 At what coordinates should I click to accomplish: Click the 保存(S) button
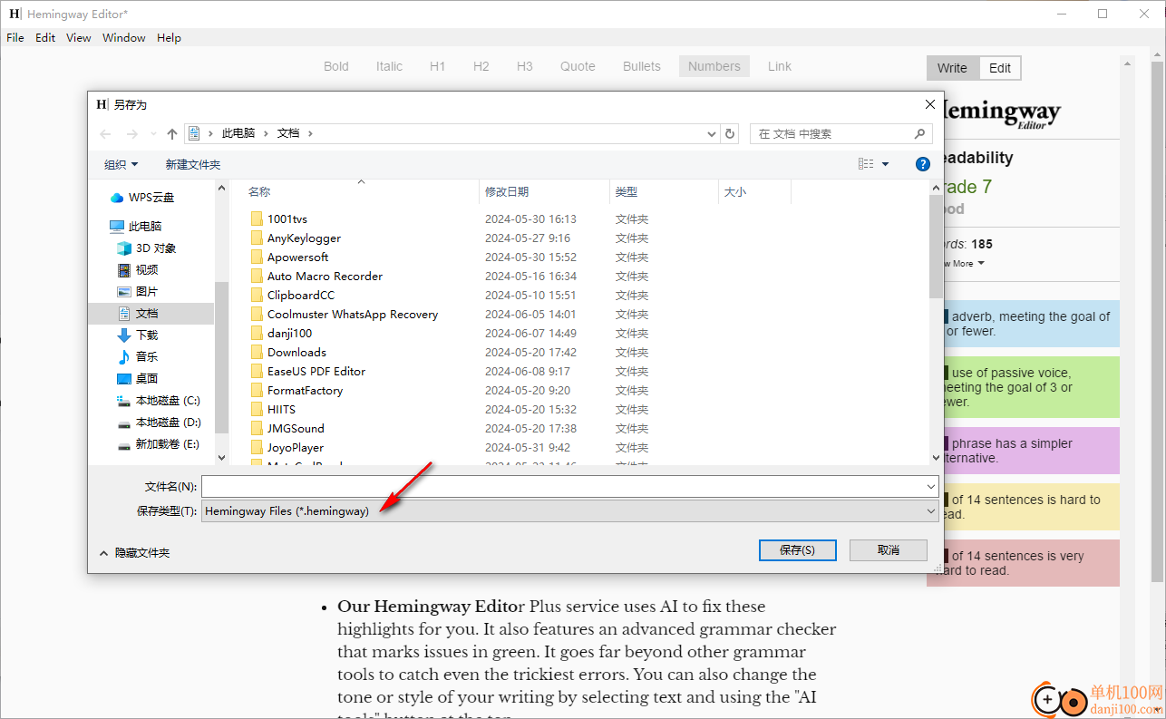pyautogui.click(x=797, y=549)
